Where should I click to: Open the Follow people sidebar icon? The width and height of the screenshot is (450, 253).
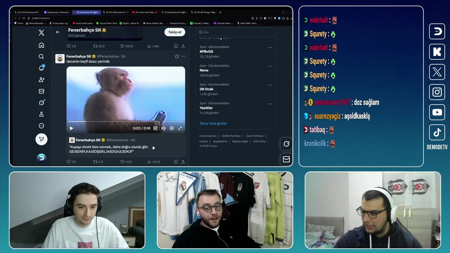pyautogui.click(x=41, y=80)
